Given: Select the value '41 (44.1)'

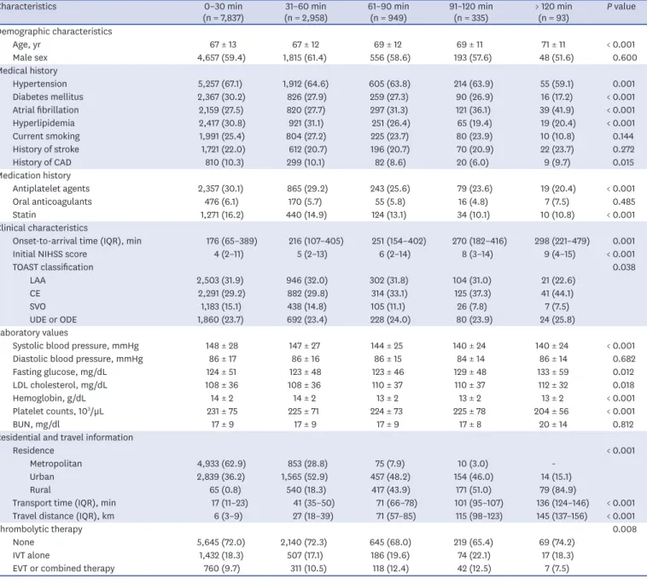Looking at the screenshot, I should pos(557,294).
